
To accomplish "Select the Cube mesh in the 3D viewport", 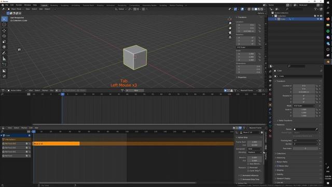I will tap(135, 57).
